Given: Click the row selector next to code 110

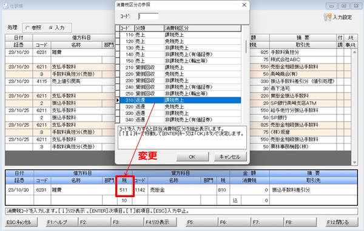Looking at the screenshot, I should pos(118,34).
